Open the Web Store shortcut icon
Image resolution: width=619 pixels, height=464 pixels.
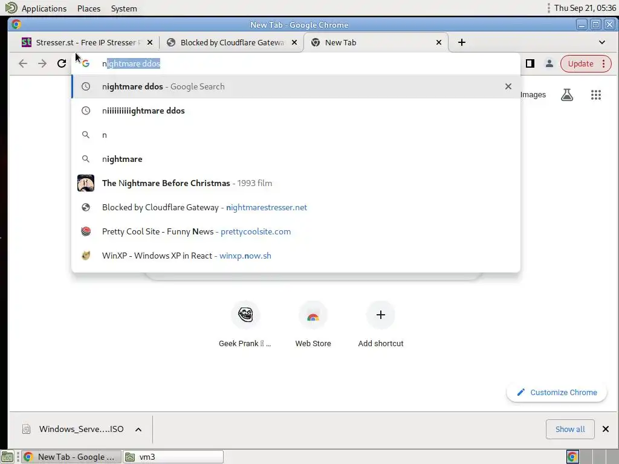pos(313,315)
